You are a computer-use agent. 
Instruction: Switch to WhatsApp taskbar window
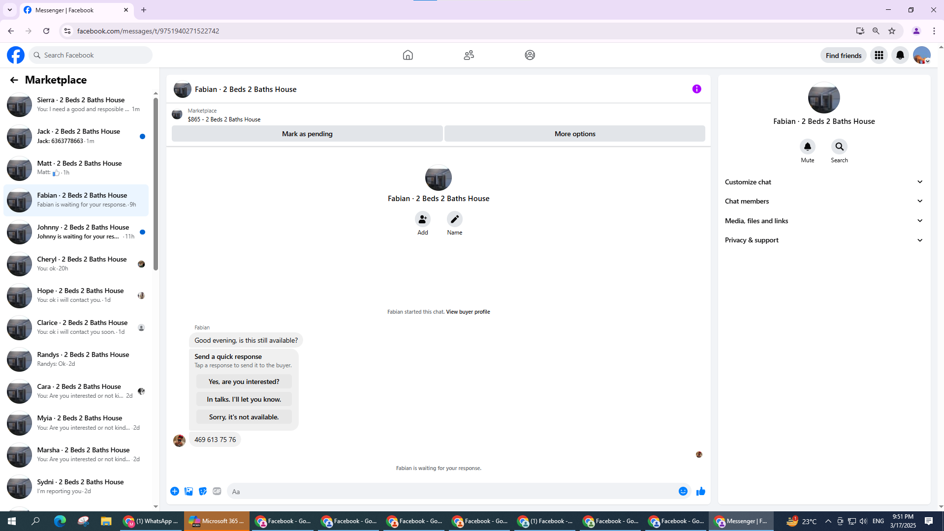tap(151, 521)
